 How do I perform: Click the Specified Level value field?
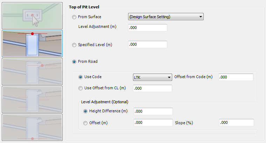tap(148, 44)
